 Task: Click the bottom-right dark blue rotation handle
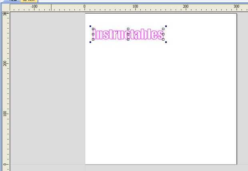pos(166,42)
